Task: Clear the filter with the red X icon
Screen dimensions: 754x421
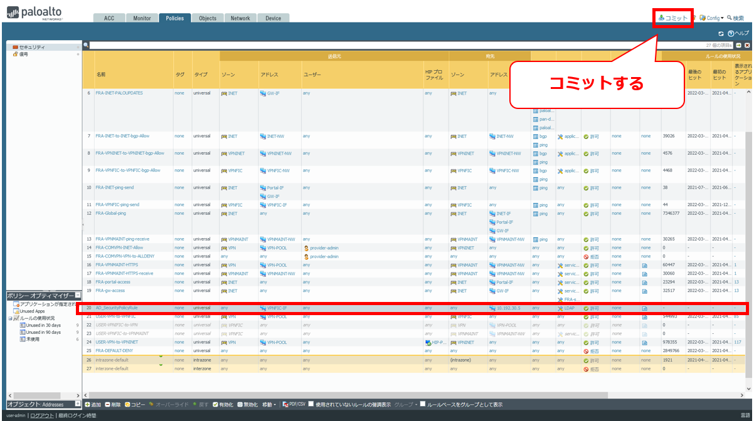Action: tap(747, 46)
